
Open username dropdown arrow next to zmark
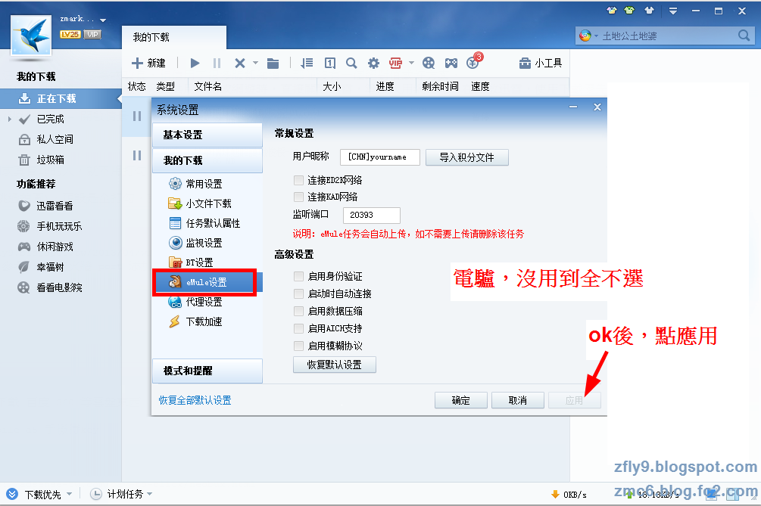click(103, 20)
